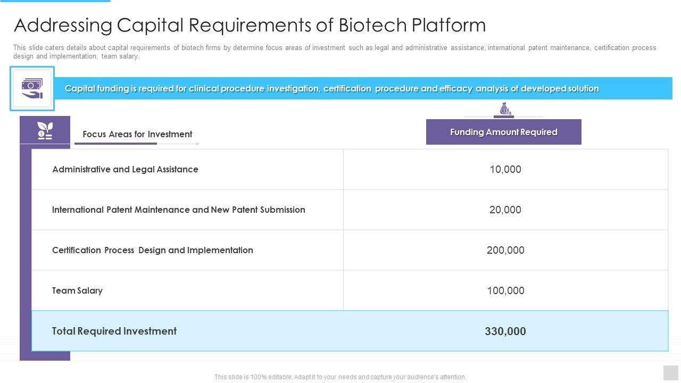The image size is (681, 383).
Task: Select the 100,000 Team Salary amount
Action: 505,290
